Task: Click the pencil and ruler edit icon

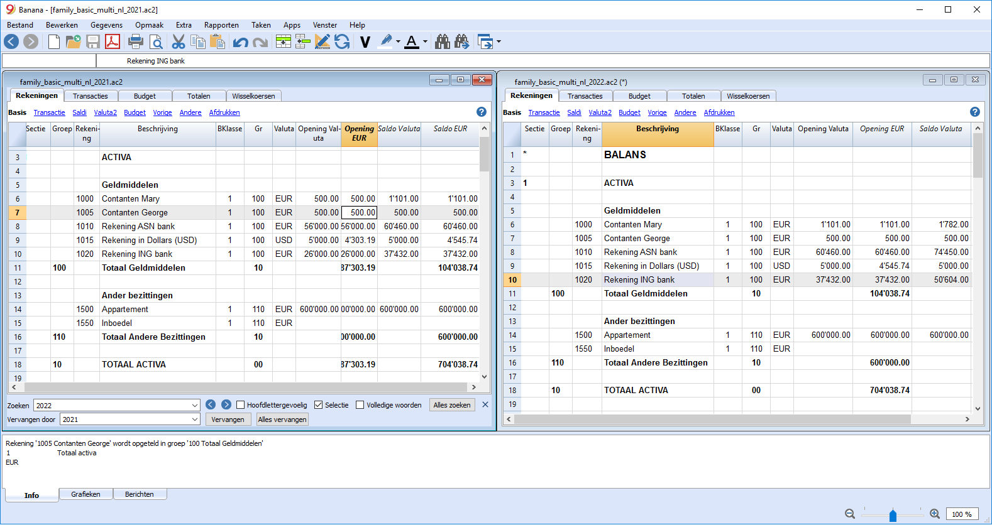Action: tap(322, 42)
